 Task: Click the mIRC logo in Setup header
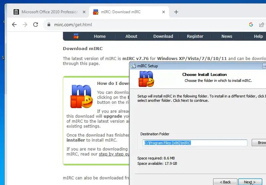tap(146, 79)
